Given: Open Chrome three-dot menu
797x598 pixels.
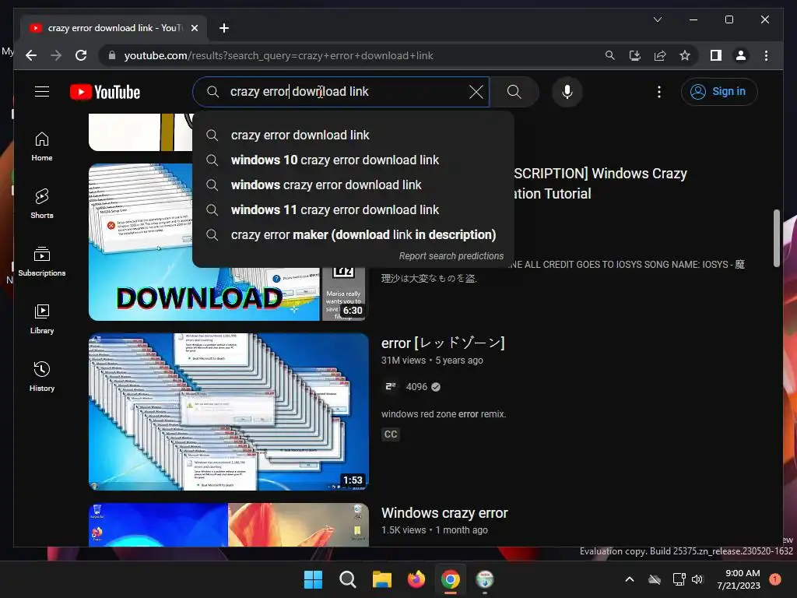Looking at the screenshot, I should tap(766, 55).
